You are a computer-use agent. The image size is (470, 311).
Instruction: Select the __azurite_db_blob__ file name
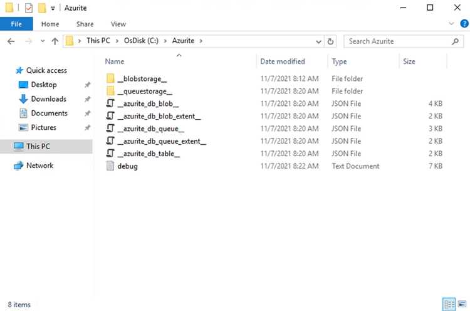click(x=148, y=103)
